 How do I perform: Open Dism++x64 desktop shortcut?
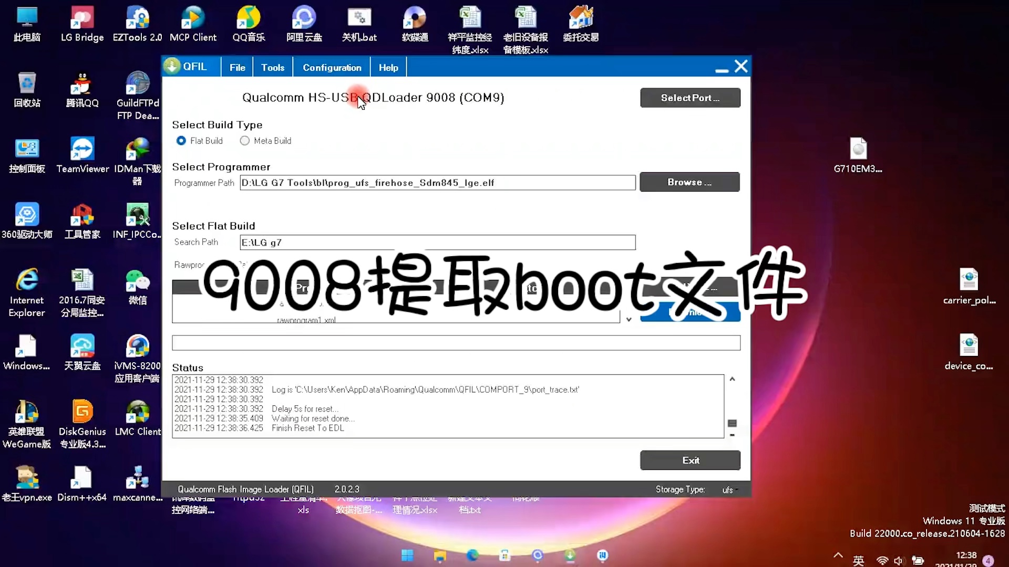82,484
